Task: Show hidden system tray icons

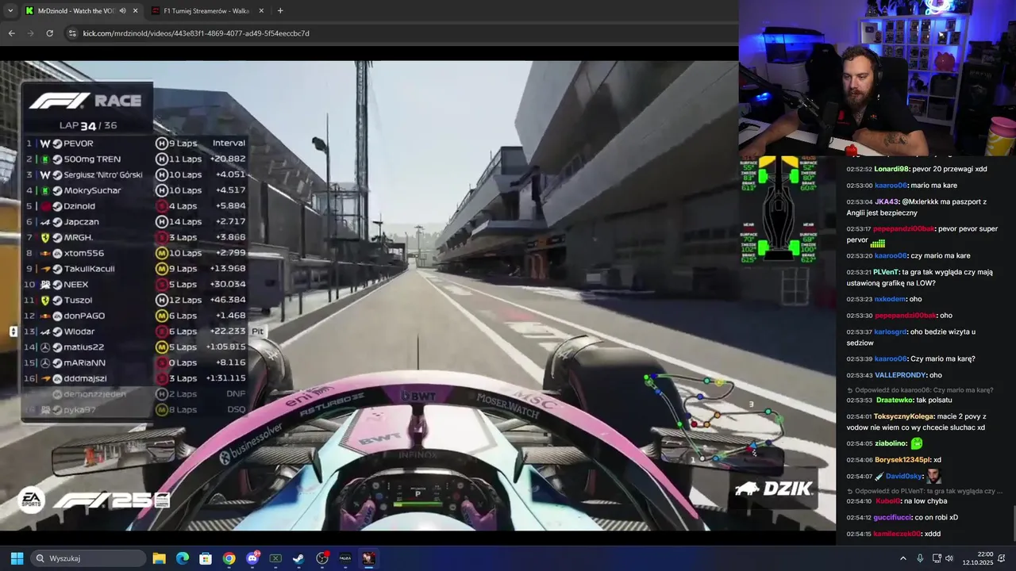Action: [902, 558]
